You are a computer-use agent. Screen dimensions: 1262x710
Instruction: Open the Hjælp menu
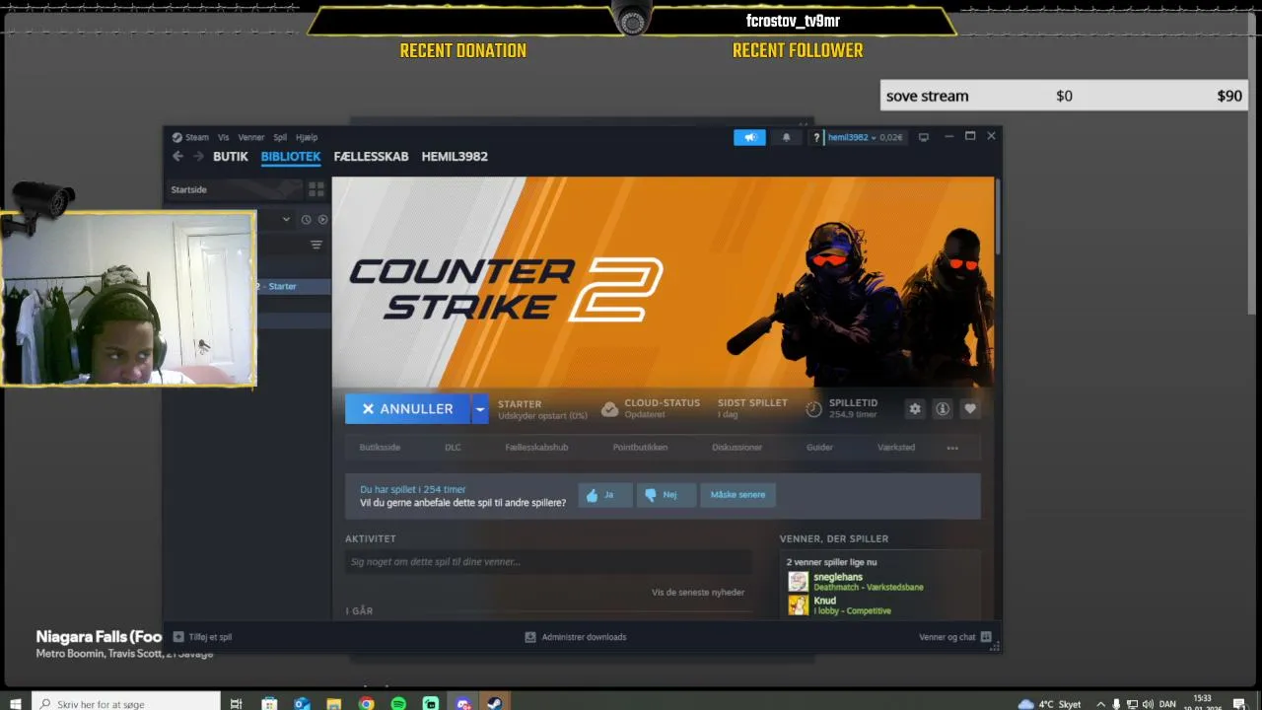click(307, 137)
